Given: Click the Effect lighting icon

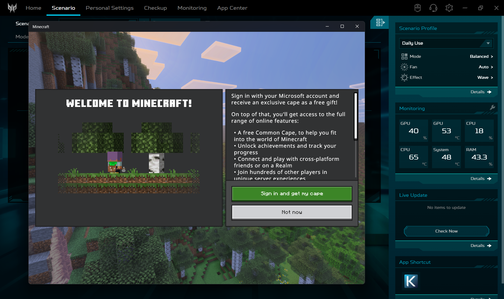Looking at the screenshot, I should (x=404, y=78).
